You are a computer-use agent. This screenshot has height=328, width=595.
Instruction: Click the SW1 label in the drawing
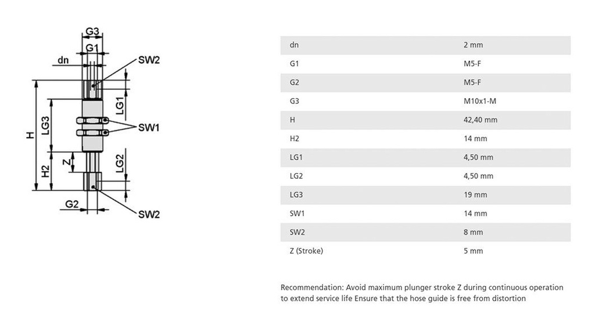149,128
